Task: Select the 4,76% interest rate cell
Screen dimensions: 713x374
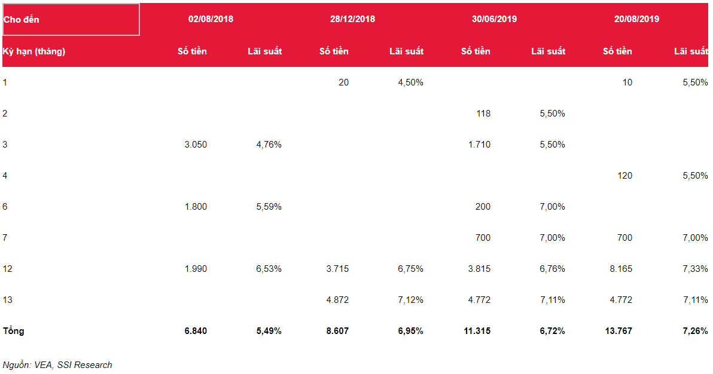Action: click(x=269, y=145)
